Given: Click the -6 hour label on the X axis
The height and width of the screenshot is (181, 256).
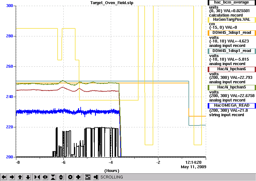Looking at the screenshot, I should pos(63,162).
